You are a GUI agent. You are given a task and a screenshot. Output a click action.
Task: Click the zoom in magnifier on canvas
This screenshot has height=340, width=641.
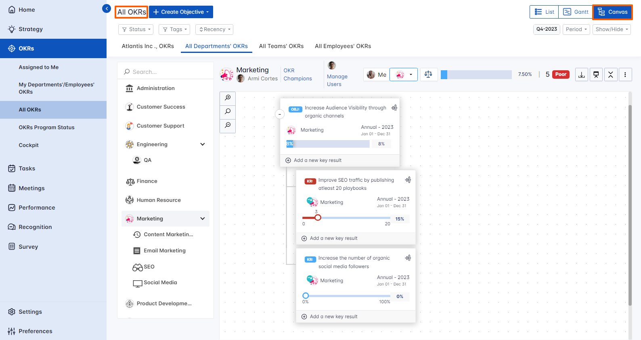[228, 98]
